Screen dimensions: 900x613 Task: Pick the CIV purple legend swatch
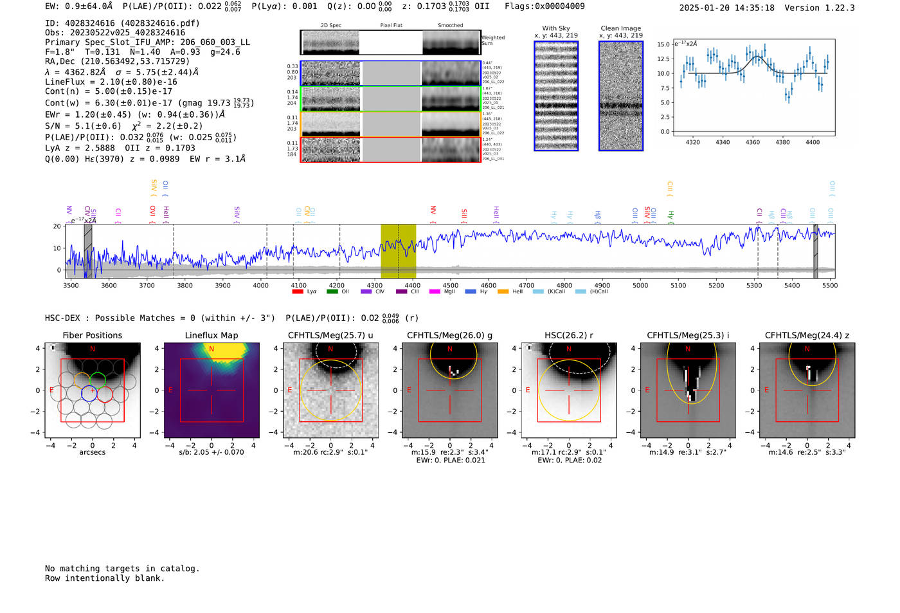(x=366, y=291)
